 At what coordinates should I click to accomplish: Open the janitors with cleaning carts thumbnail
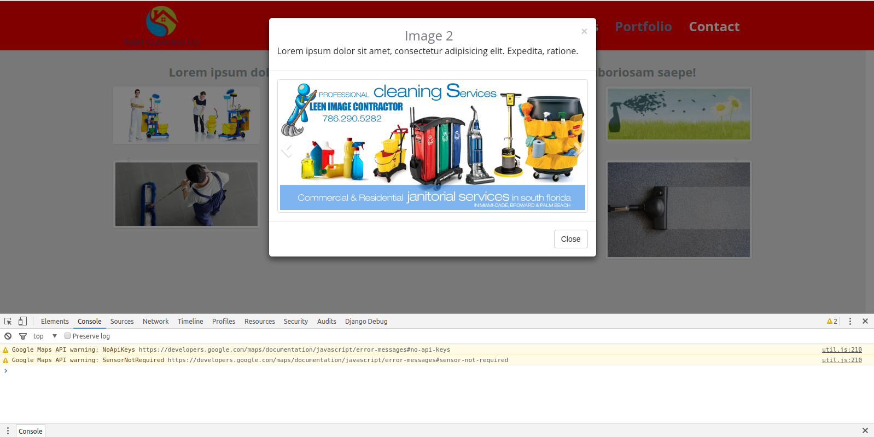(187, 115)
